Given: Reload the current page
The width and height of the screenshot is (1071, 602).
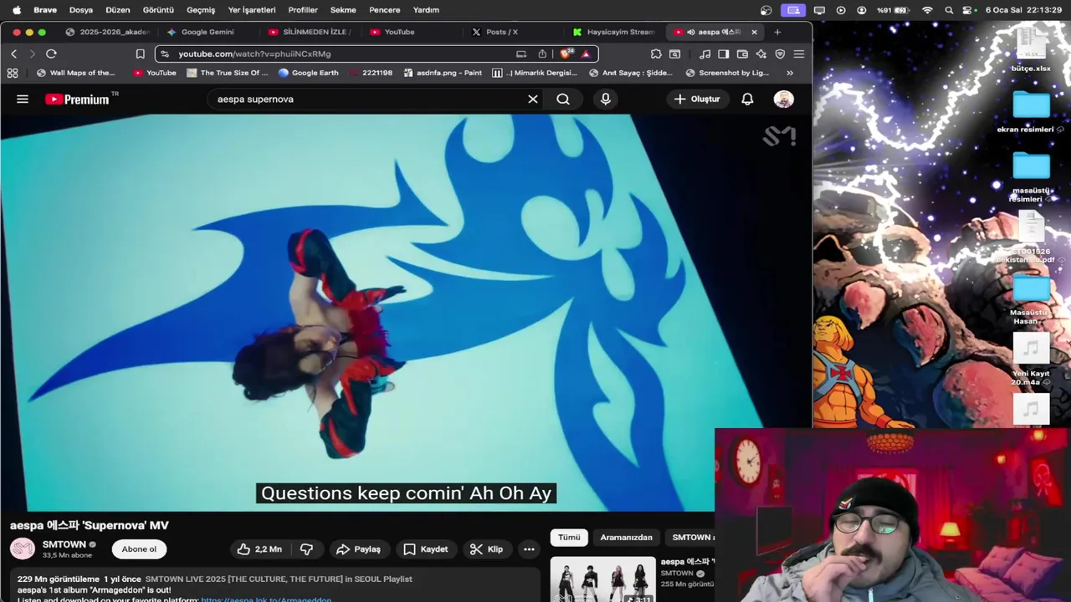Looking at the screenshot, I should 51,54.
